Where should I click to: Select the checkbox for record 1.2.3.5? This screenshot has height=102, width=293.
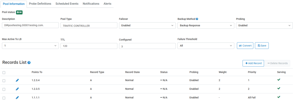coord(4,89)
